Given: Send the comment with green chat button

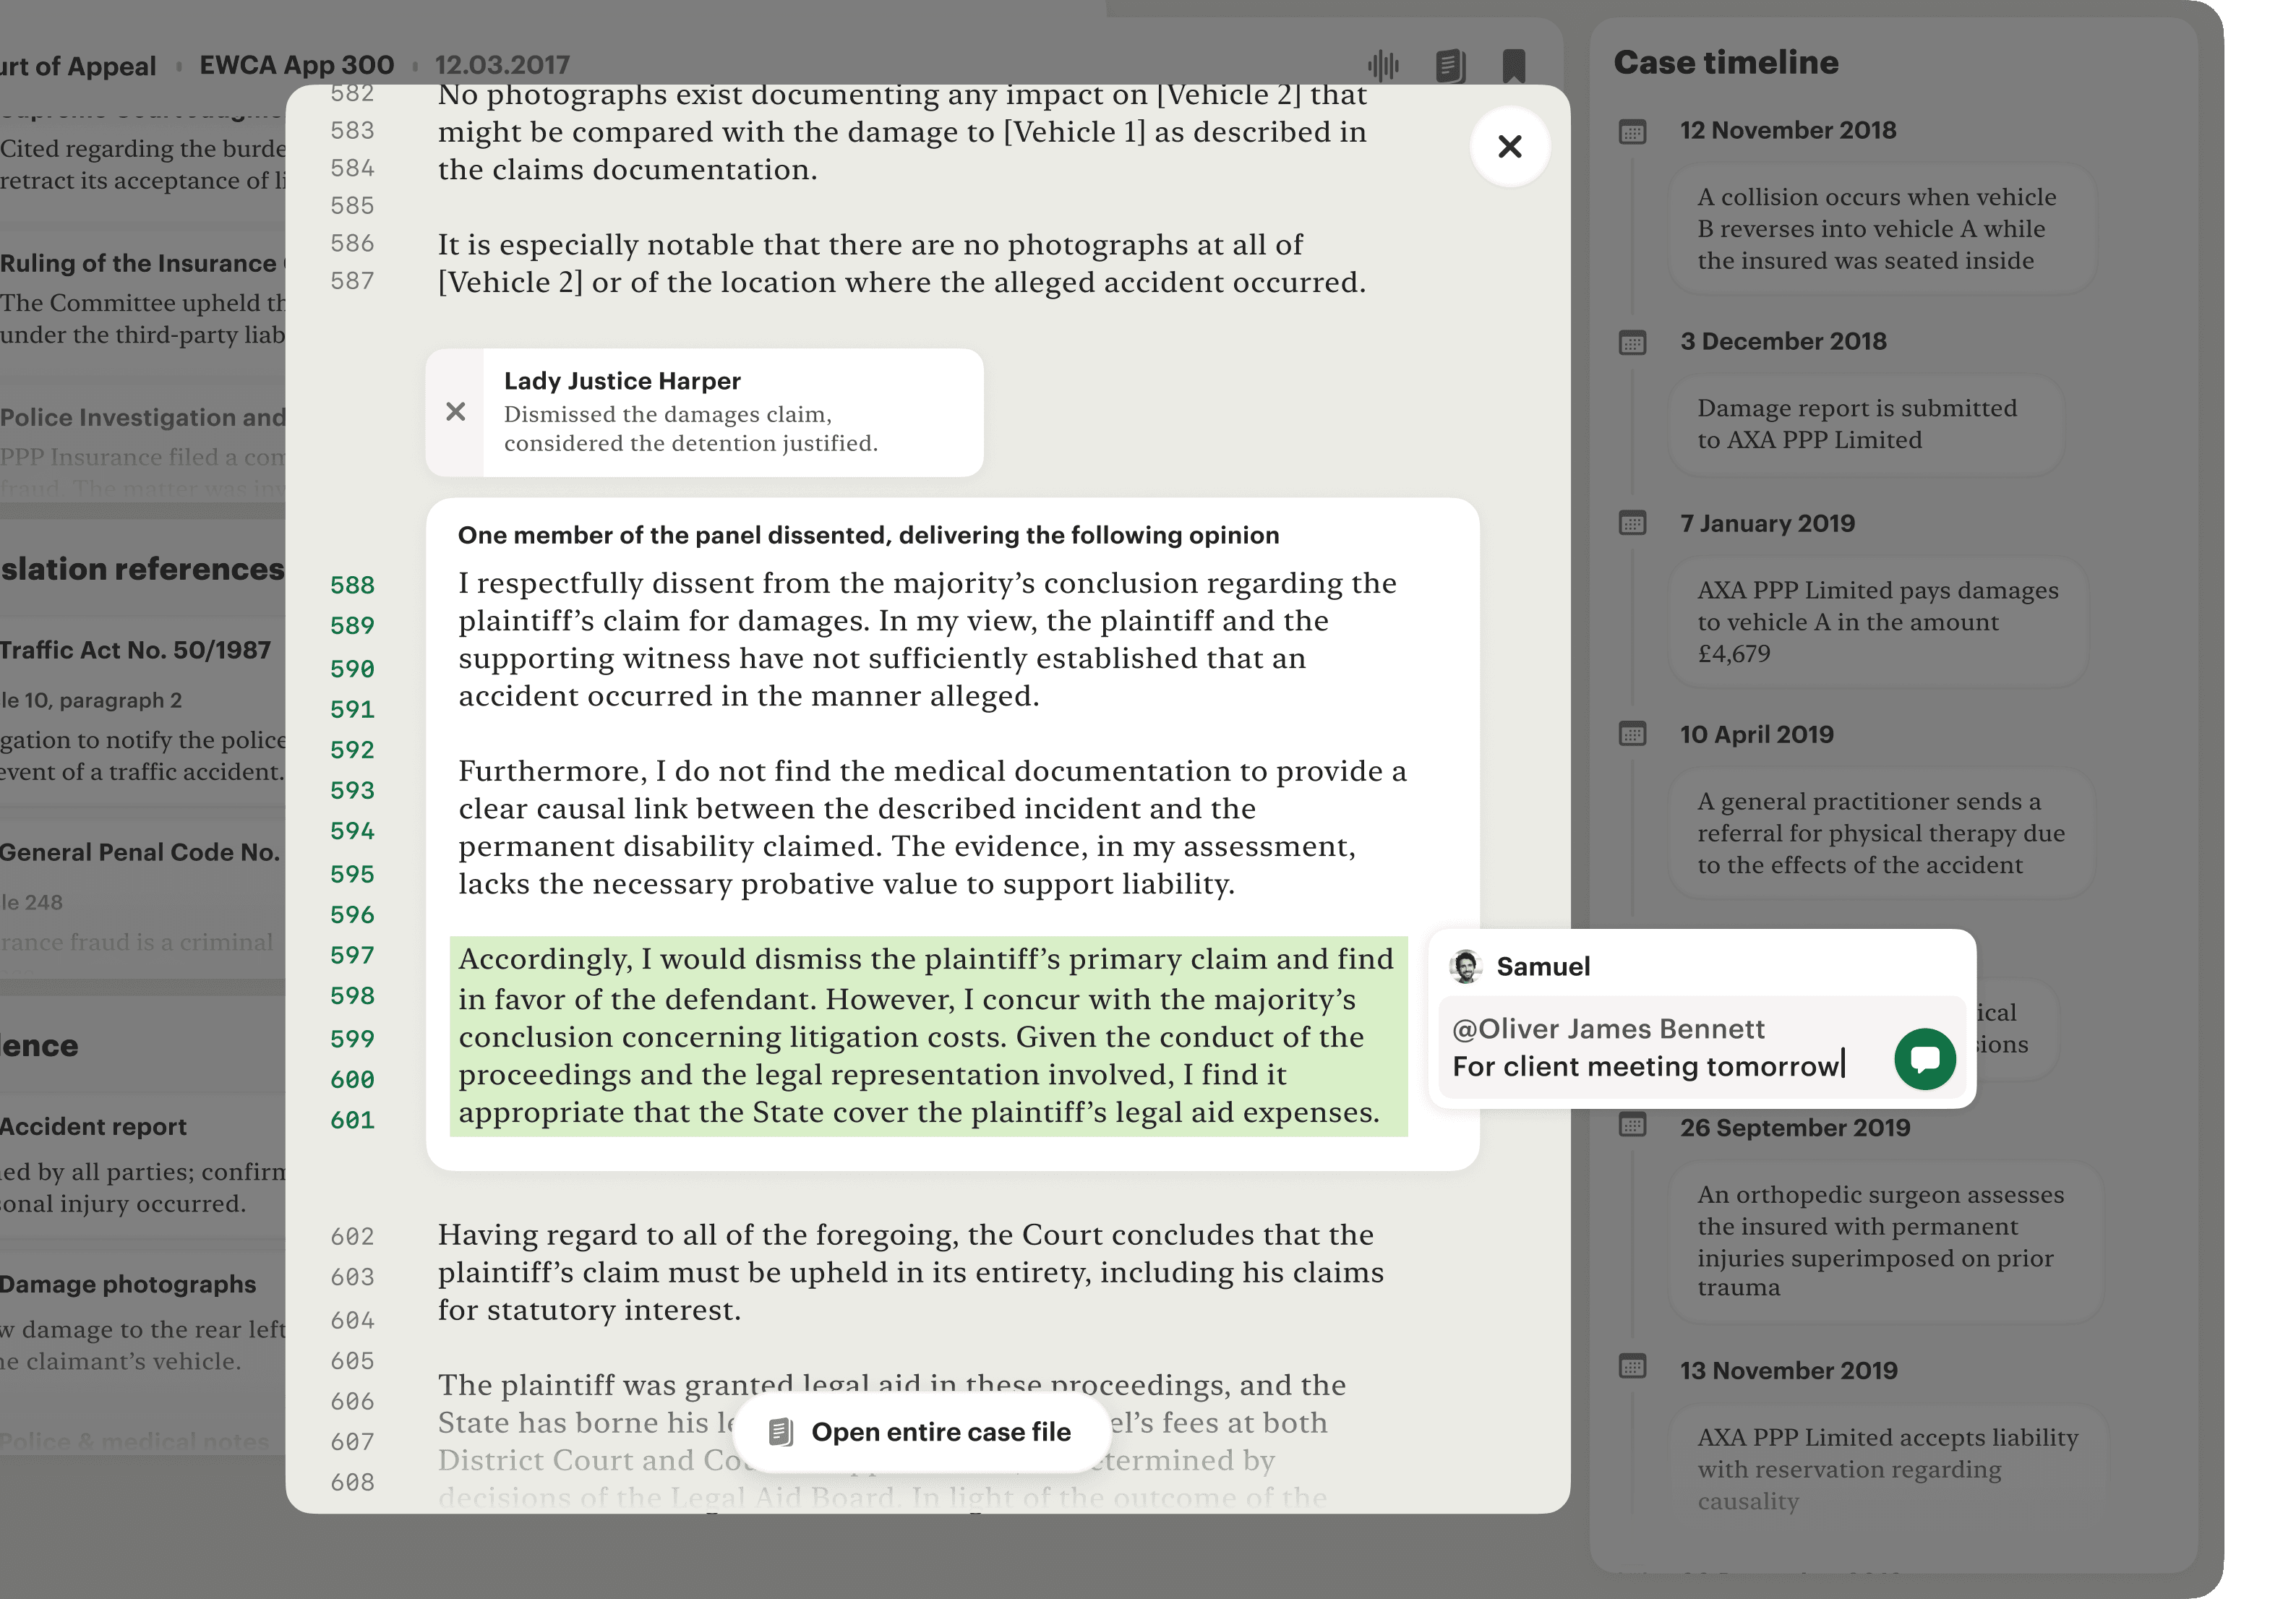Looking at the screenshot, I should 1924,1059.
